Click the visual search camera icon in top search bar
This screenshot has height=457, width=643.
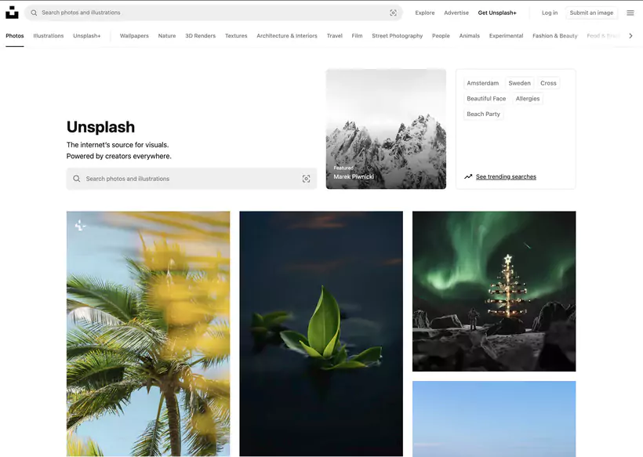(x=393, y=13)
